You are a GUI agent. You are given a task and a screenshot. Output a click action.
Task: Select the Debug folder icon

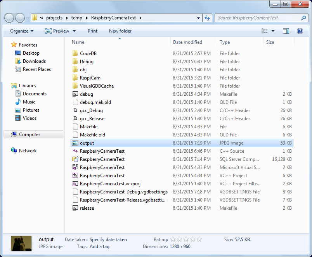point(75,61)
